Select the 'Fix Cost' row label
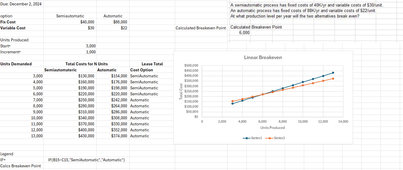 click(x=8, y=22)
